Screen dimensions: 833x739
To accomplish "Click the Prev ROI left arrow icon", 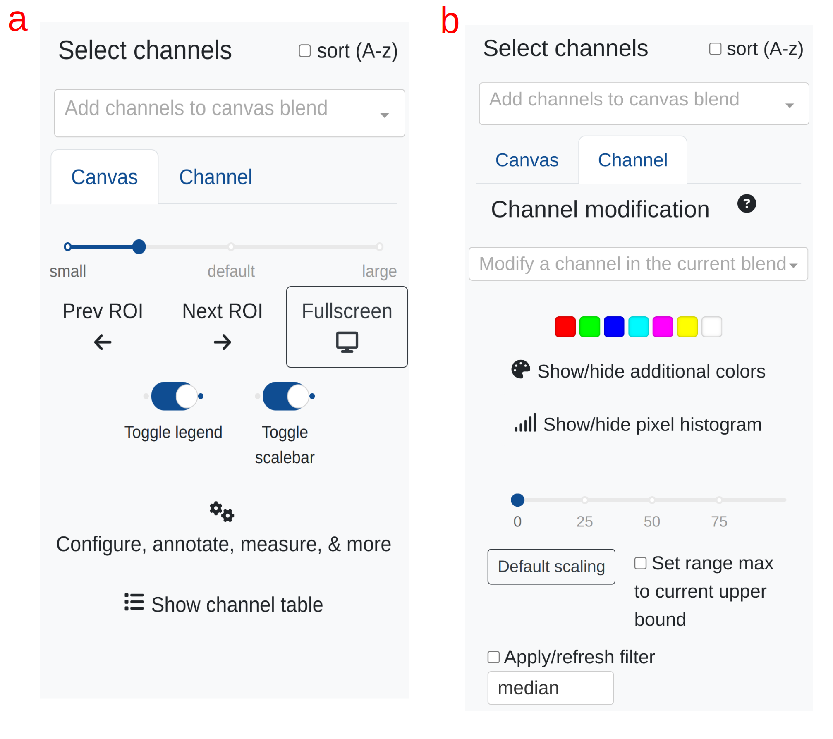I will 103,342.
